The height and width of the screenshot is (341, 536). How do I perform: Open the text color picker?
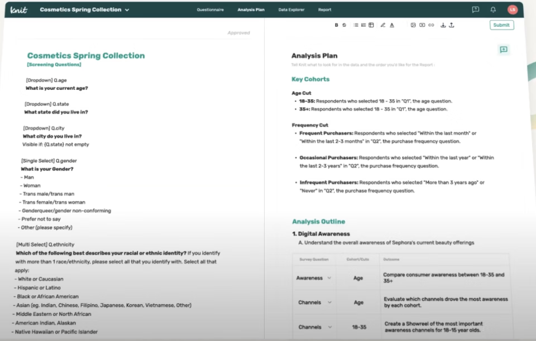click(392, 25)
